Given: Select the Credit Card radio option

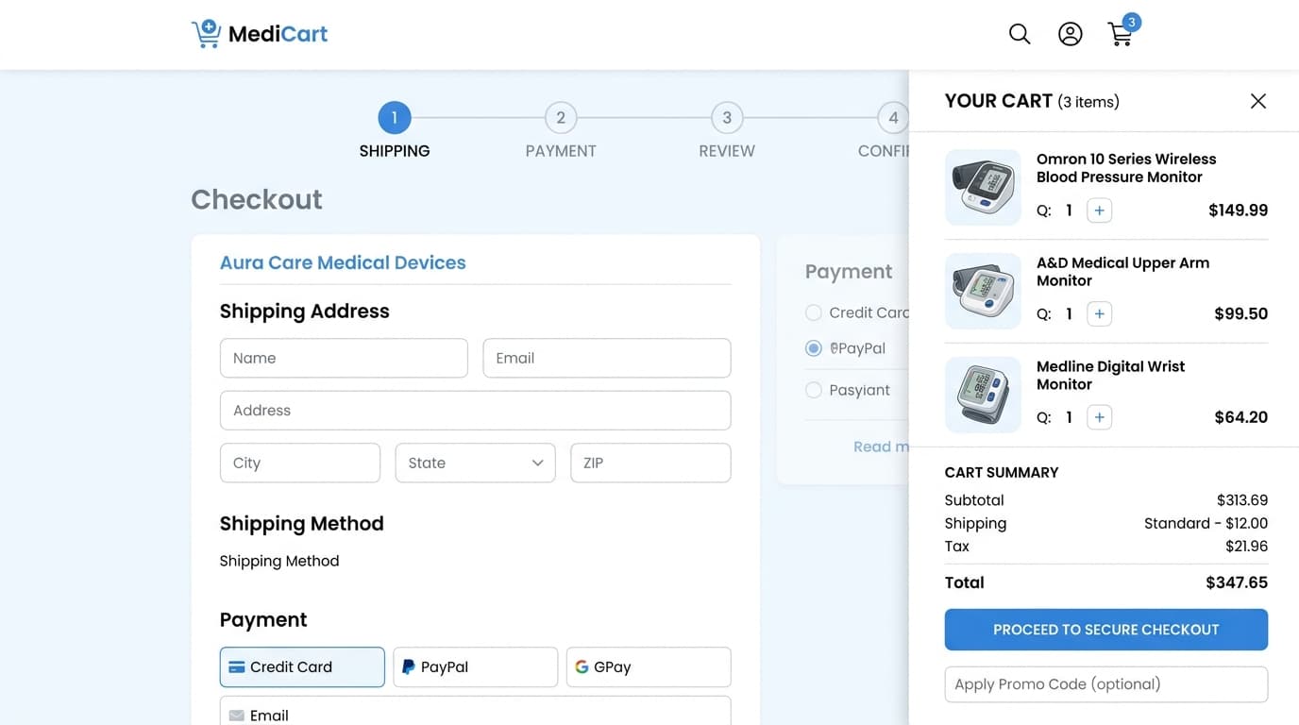Looking at the screenshot, I should tap(813, 312).
